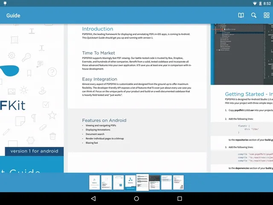Tap the Android Studio screenshot image
273x205 pixels.
pos(242,54)
